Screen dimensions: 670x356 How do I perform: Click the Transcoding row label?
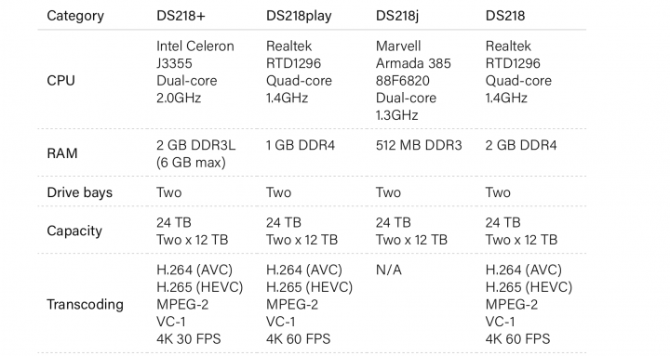pos(85,304)
